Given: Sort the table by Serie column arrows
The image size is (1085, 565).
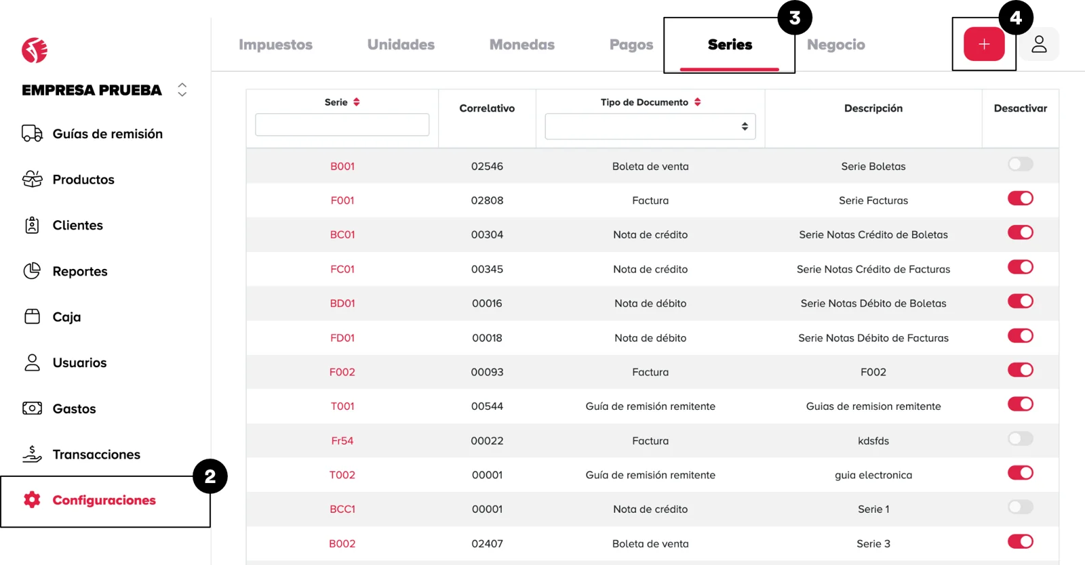Looking at the screenshot, I should coord(357,102).
